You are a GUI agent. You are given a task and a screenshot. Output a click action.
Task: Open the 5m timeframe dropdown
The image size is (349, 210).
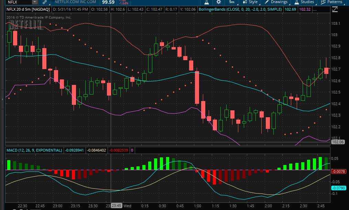(x=232, y=2)
